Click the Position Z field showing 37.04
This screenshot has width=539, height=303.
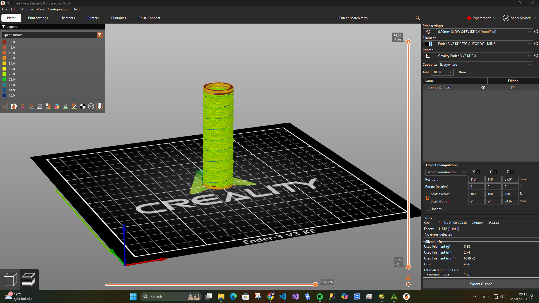click(510, 179)
